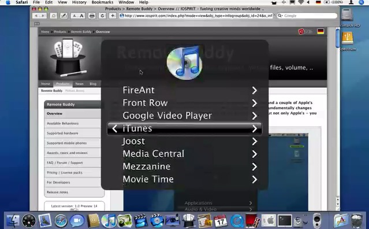Print the page using the printer icon
369x229 pixels.
coord(92,16)
